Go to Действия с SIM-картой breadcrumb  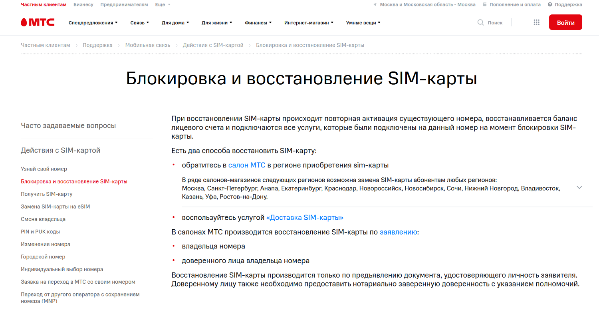(x=213, y=45)
